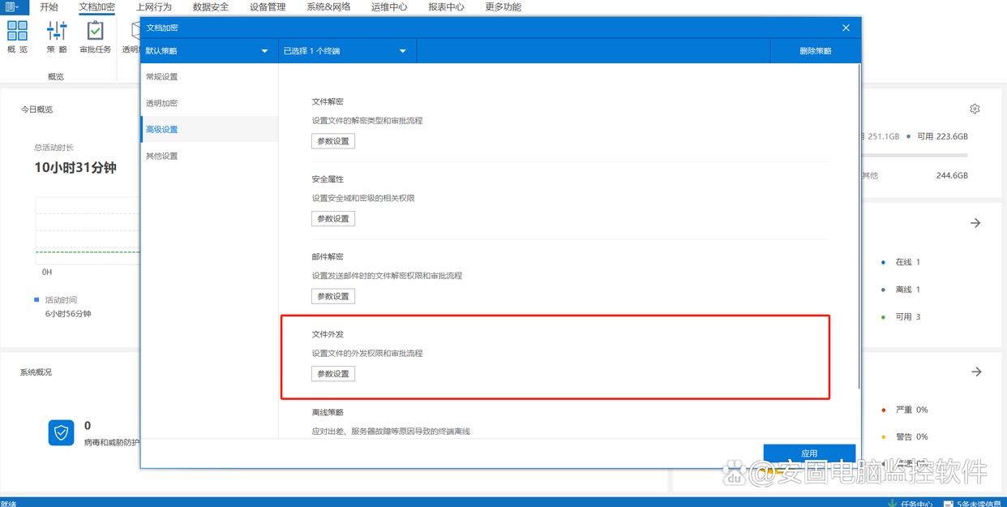Open terminal status details arrow beside 在线
1007x507 pixels.
[976, 223]
